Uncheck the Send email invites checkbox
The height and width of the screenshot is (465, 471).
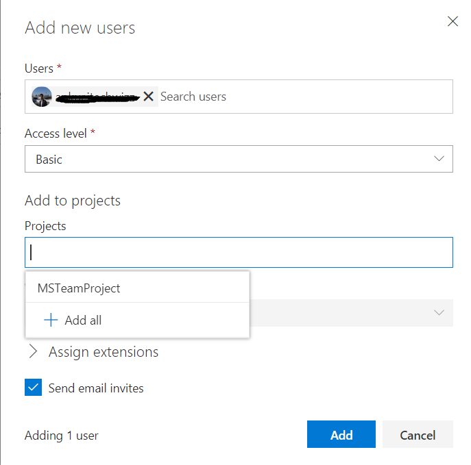(x=33, y=388)
